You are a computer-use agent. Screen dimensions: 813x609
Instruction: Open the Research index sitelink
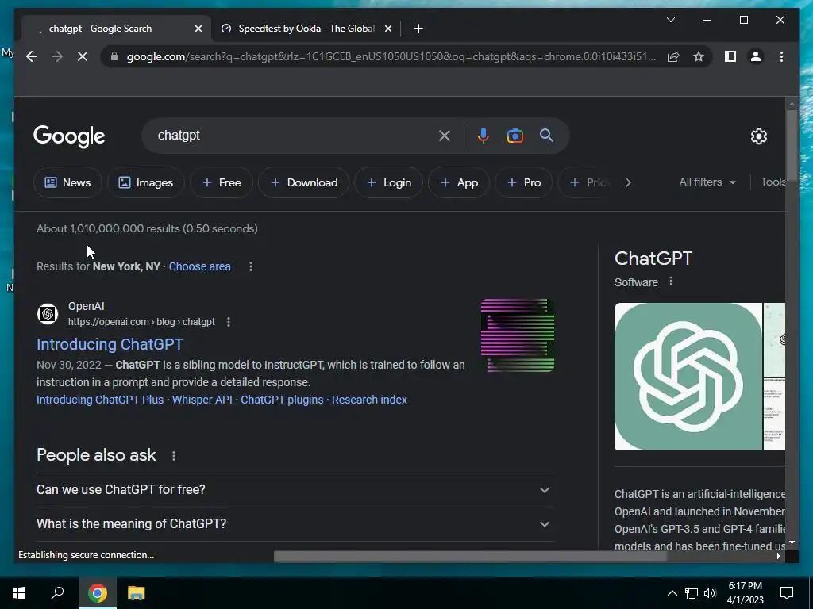[369, 400]
